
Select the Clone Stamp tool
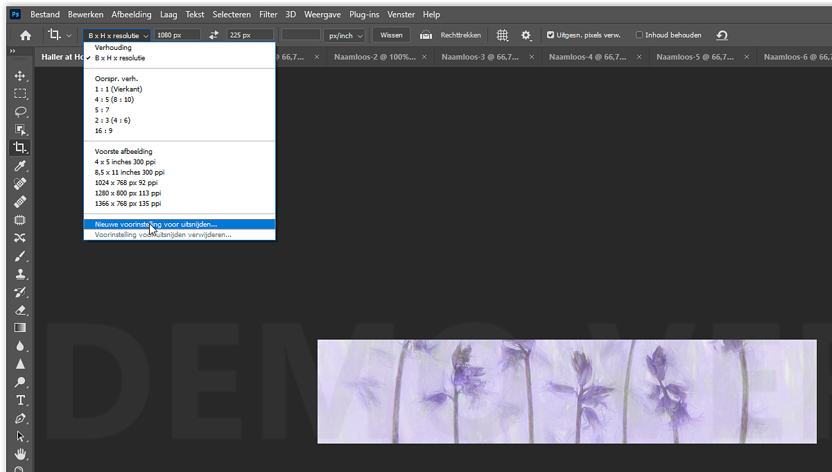[20, 274]
